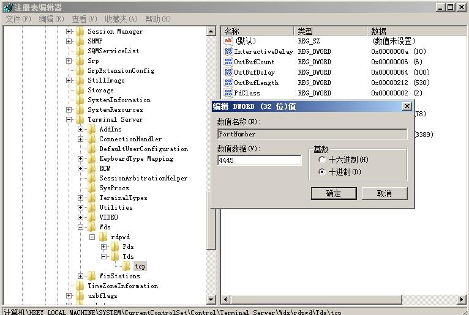This screenshot has height=315, width=469.
Task: Collapse the Wds key
Action: [x=80, y=227]
